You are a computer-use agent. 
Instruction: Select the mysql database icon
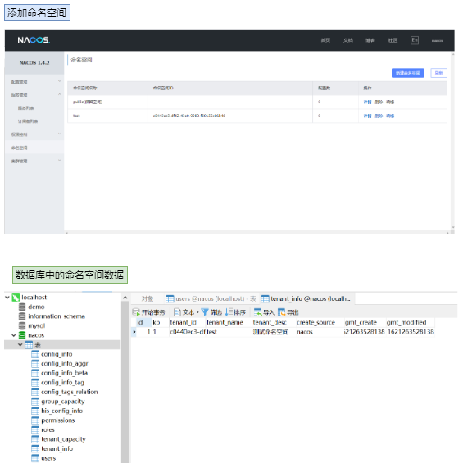point(22,325)
